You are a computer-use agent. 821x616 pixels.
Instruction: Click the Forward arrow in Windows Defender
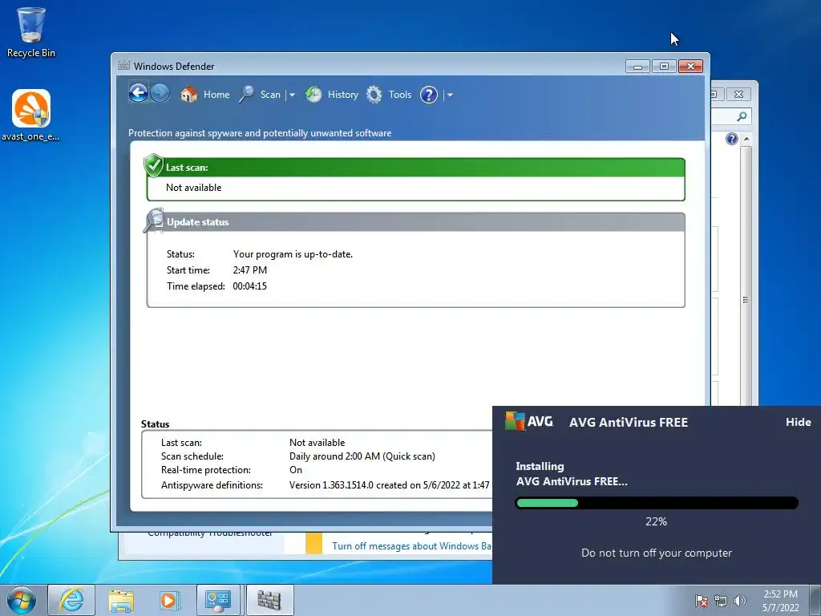160,93
